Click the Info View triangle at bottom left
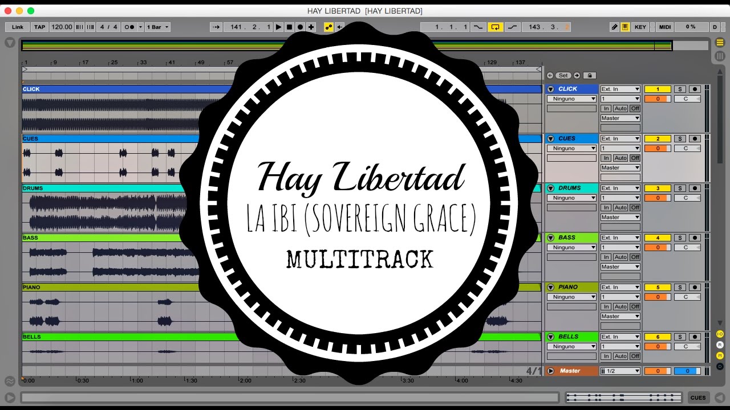The image size is (730, 410). (x=10, y=397)
